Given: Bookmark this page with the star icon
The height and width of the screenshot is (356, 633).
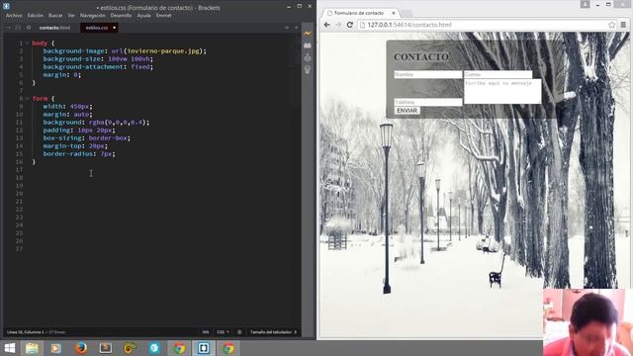Looking at the screenshot, I should [611, 25].
